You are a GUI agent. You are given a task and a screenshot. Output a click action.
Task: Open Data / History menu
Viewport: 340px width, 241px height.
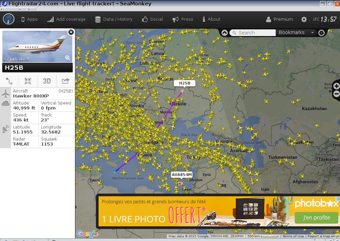tap(114, 19)
